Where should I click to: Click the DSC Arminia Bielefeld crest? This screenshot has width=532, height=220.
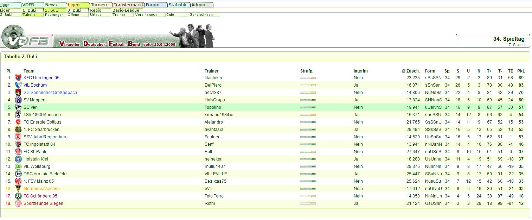18,174
